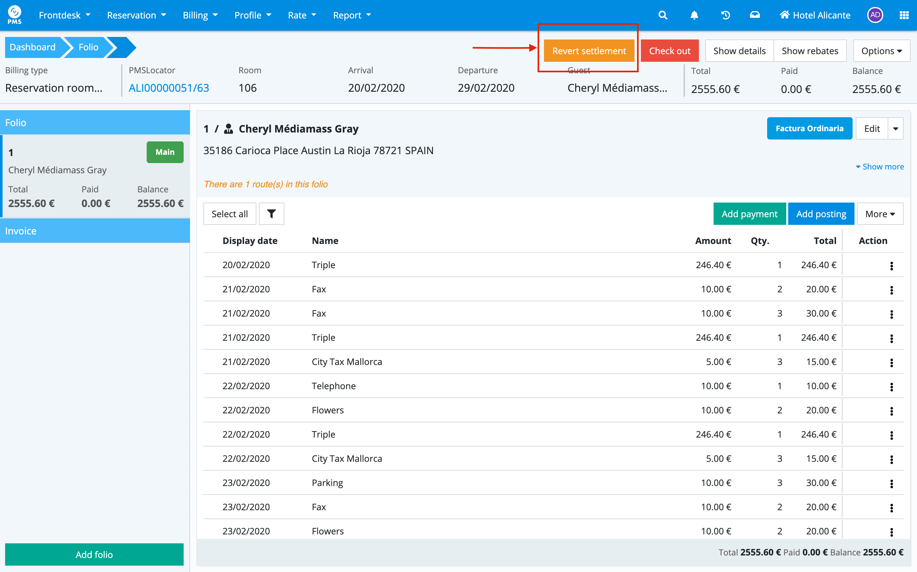The width and height of the screenshot is (917, 572).
Task: Click the AD user avatar
Action: [875, 15]
